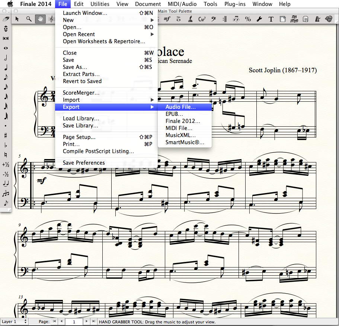339x326 pixels.
Task: Select the augmentation dot tool
Action: pyautogui.click(x=6, y=126)
